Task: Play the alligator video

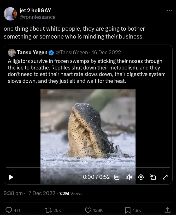Action: pos(11,177)
